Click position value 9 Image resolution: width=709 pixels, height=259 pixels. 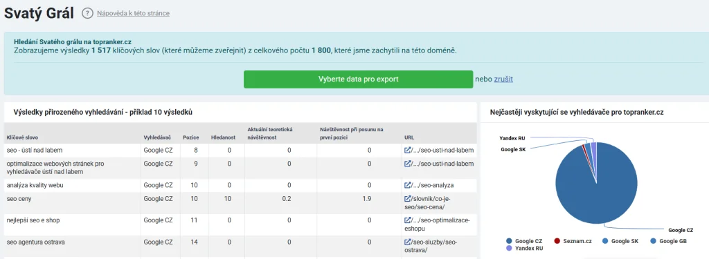[196, 164]
